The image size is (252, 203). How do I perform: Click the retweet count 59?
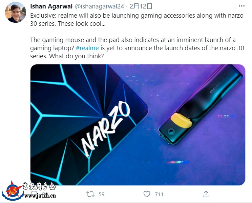(x=102, y=194)
